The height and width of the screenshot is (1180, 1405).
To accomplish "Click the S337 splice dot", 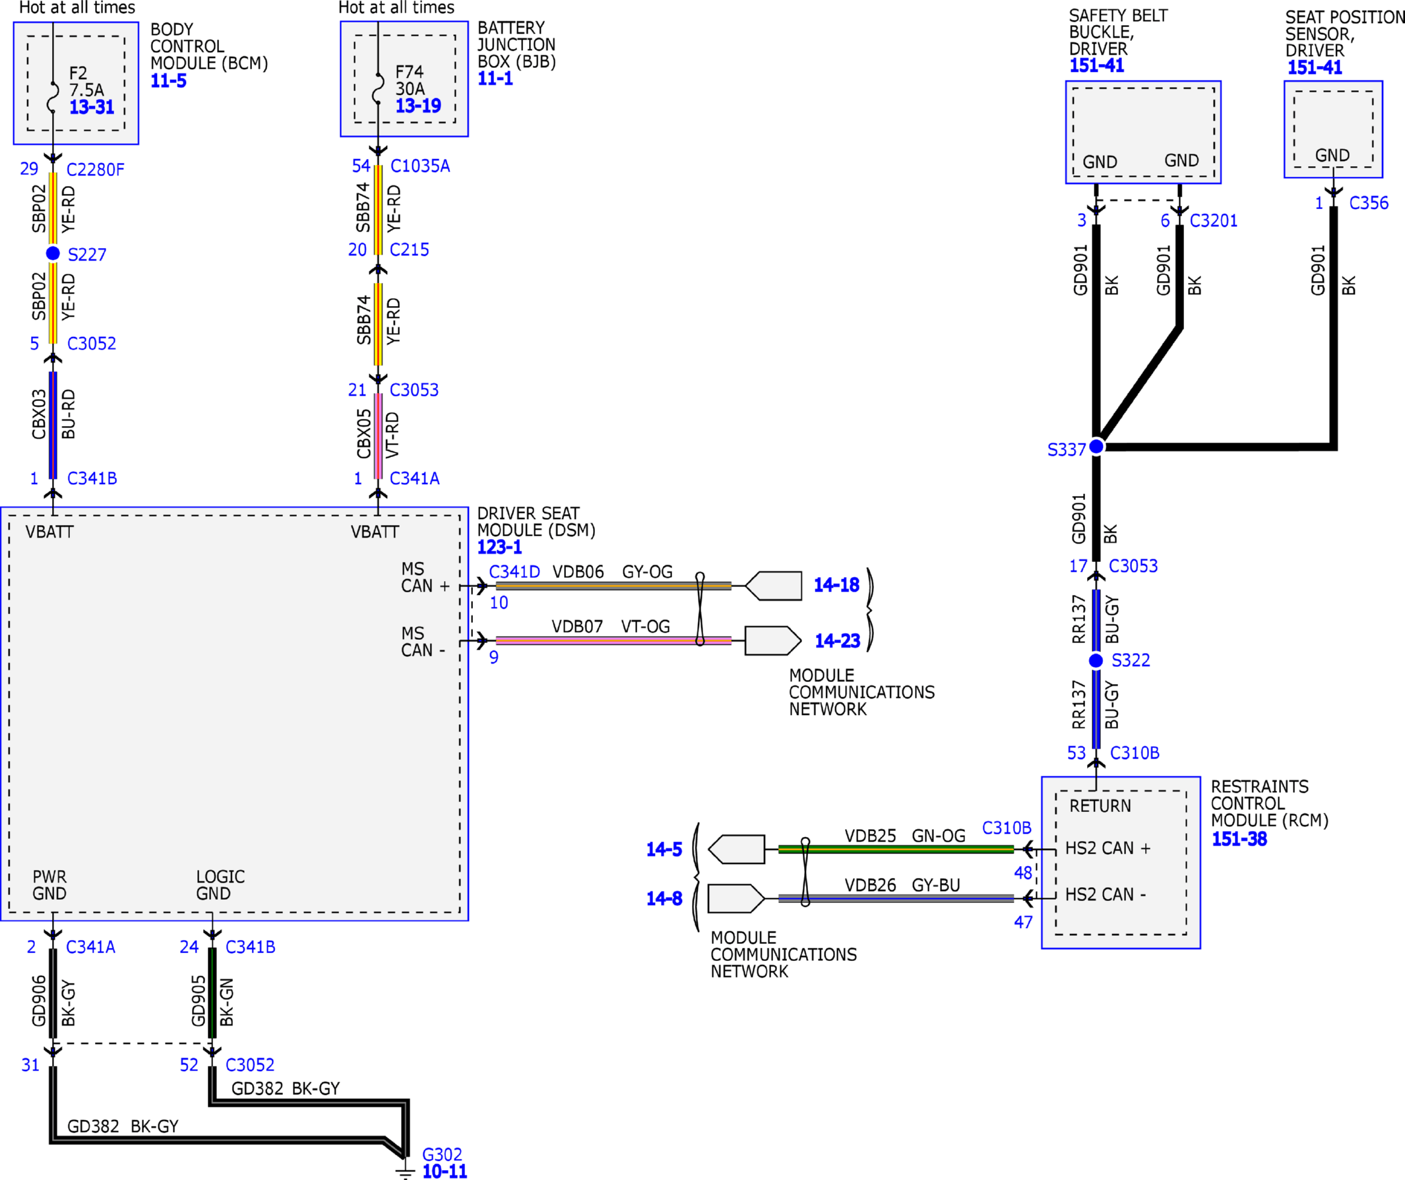I will tap(1096, 446).
